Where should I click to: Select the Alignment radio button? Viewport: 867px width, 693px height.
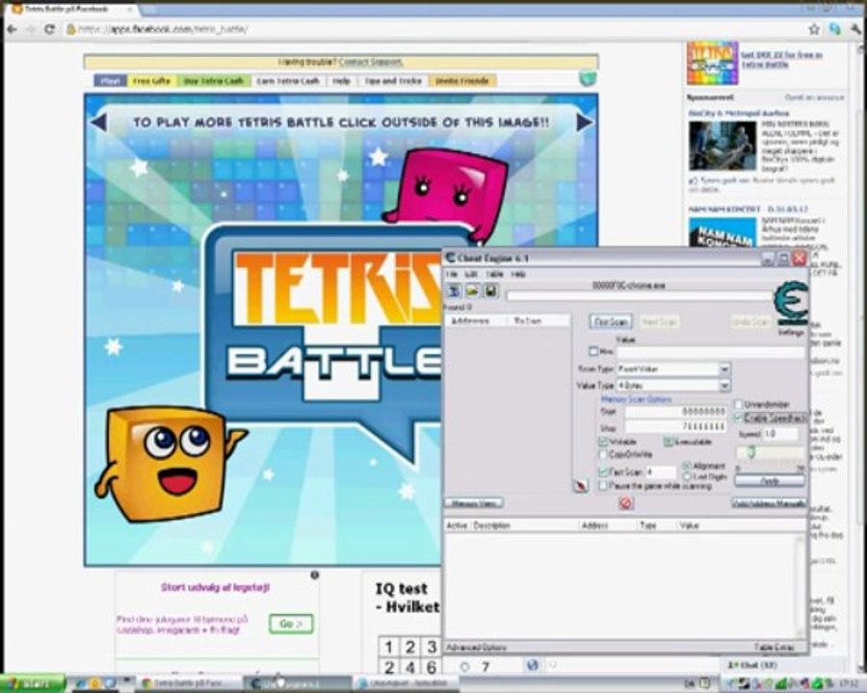[x=687, y=466]
